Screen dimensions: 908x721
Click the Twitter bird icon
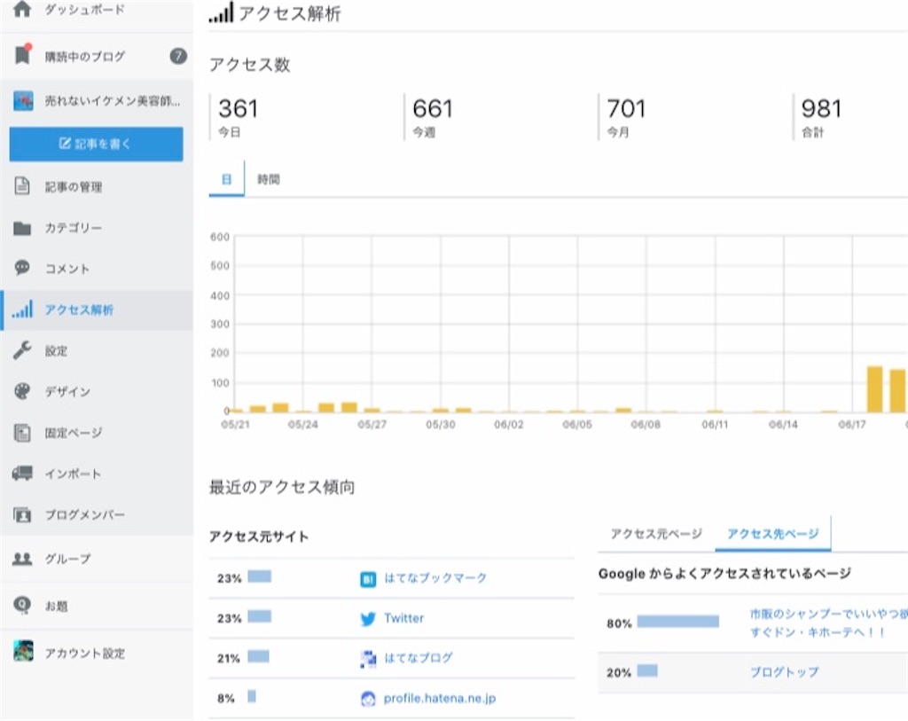[368, 618]
